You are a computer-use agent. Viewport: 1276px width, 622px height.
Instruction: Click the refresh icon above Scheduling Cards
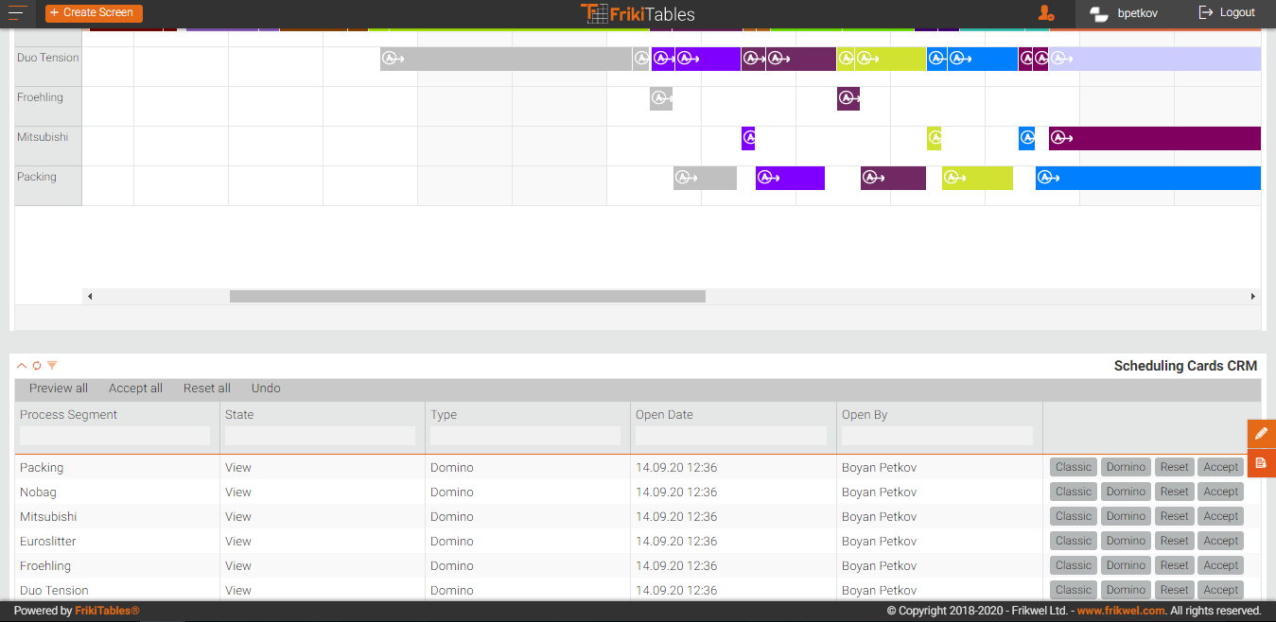37,365
